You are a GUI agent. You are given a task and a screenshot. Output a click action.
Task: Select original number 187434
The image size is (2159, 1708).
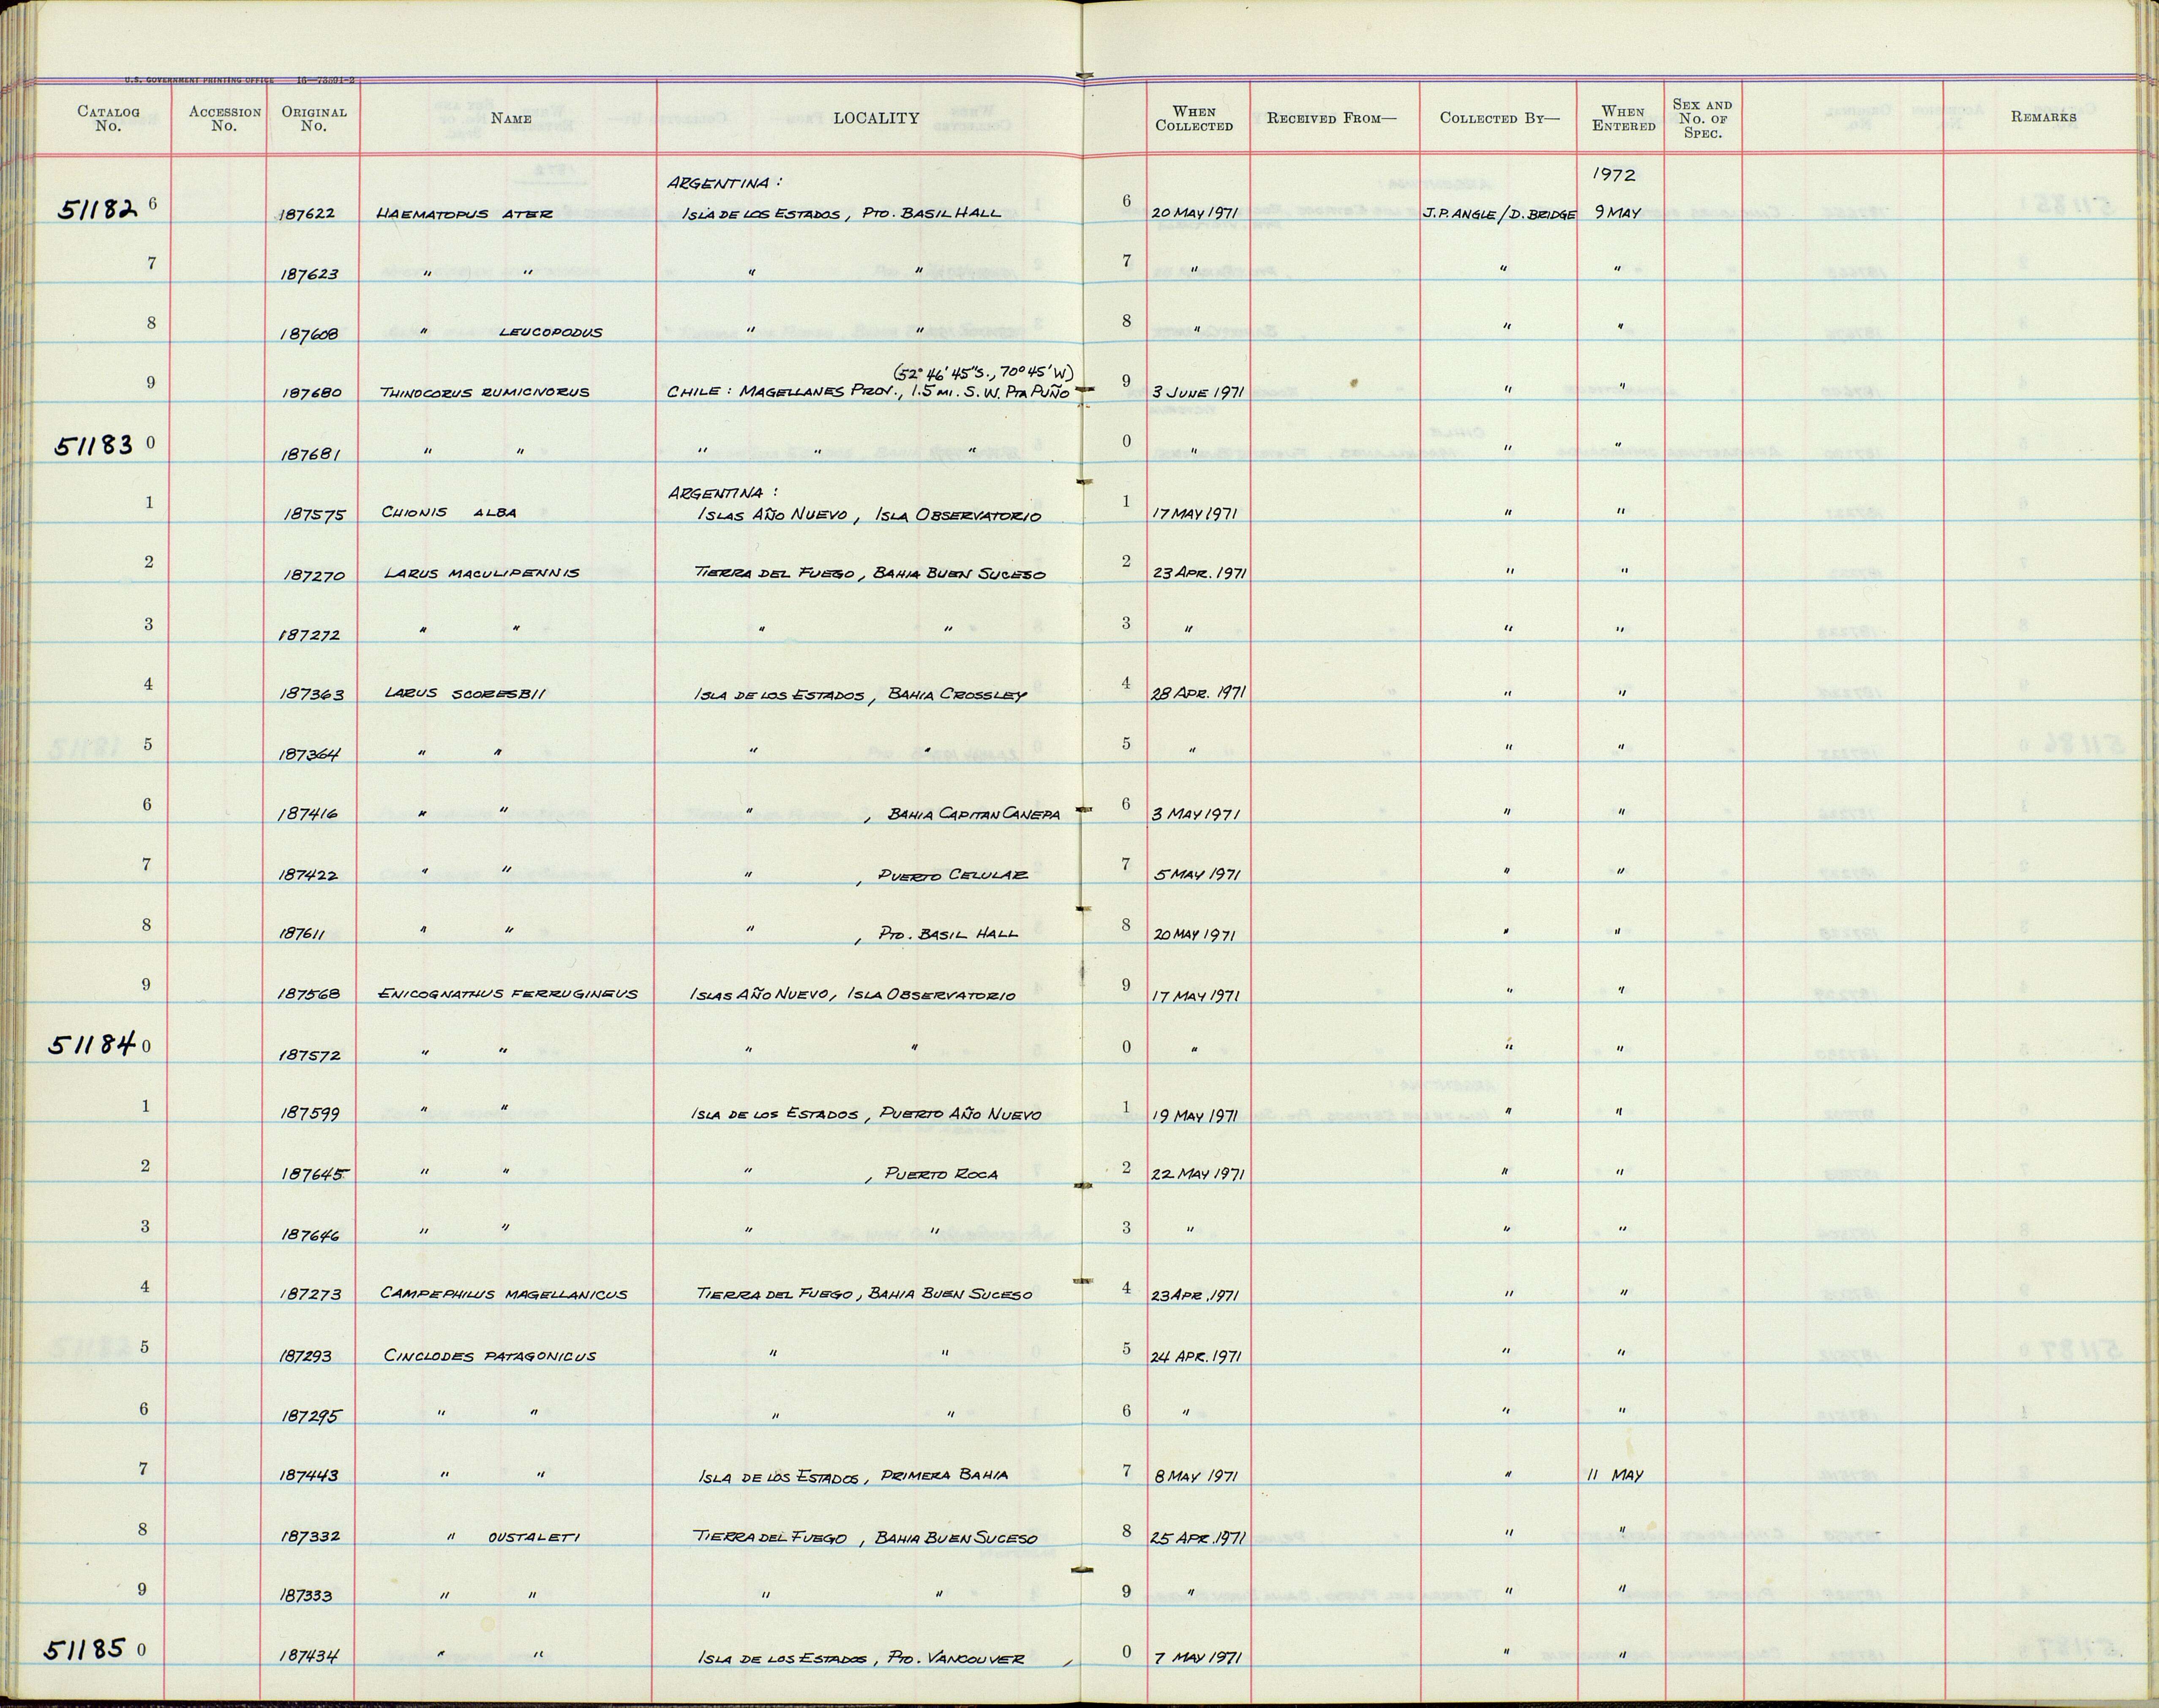tap(309, 1657)
